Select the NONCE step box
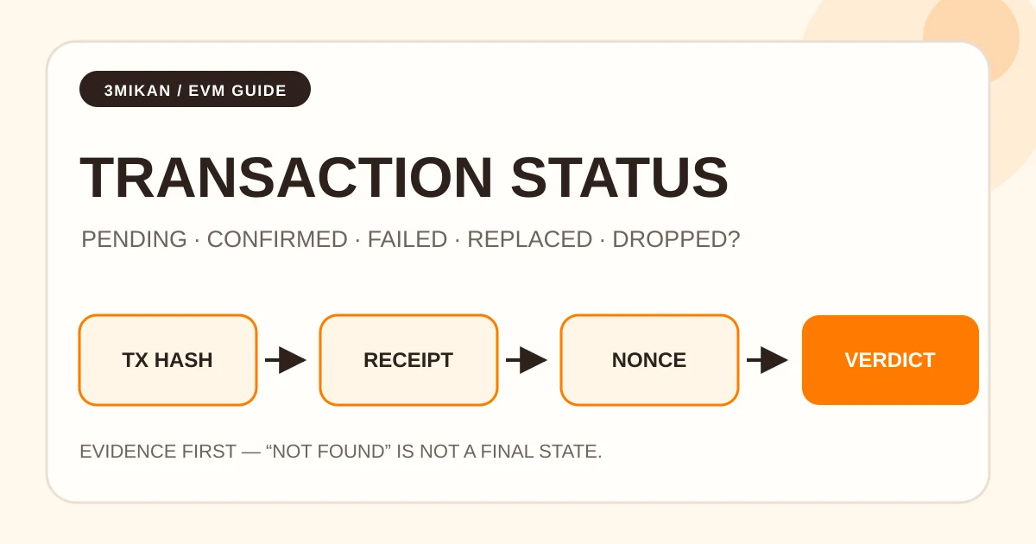This screenshot has width=1036, height=544. pyautogui.click(x=649, y=360)
